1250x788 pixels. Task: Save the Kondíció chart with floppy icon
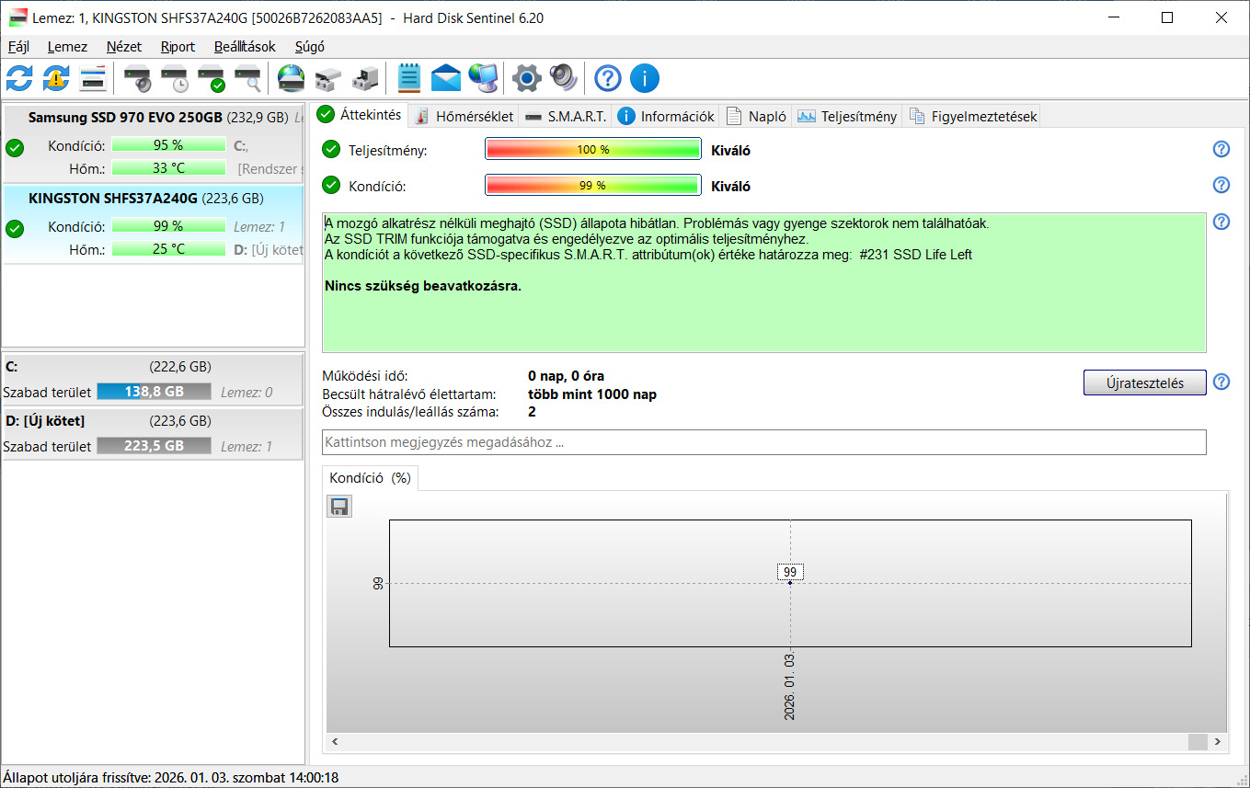pos(339,507)
